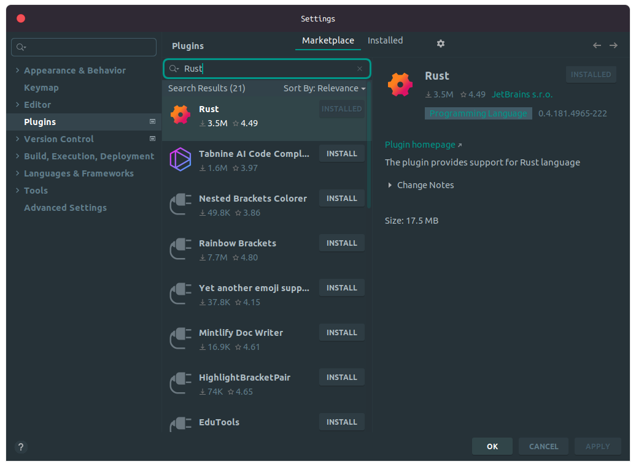This screenshot has width=636, height=467.
Task: Close the Settings window with red button
Action: 21,18
